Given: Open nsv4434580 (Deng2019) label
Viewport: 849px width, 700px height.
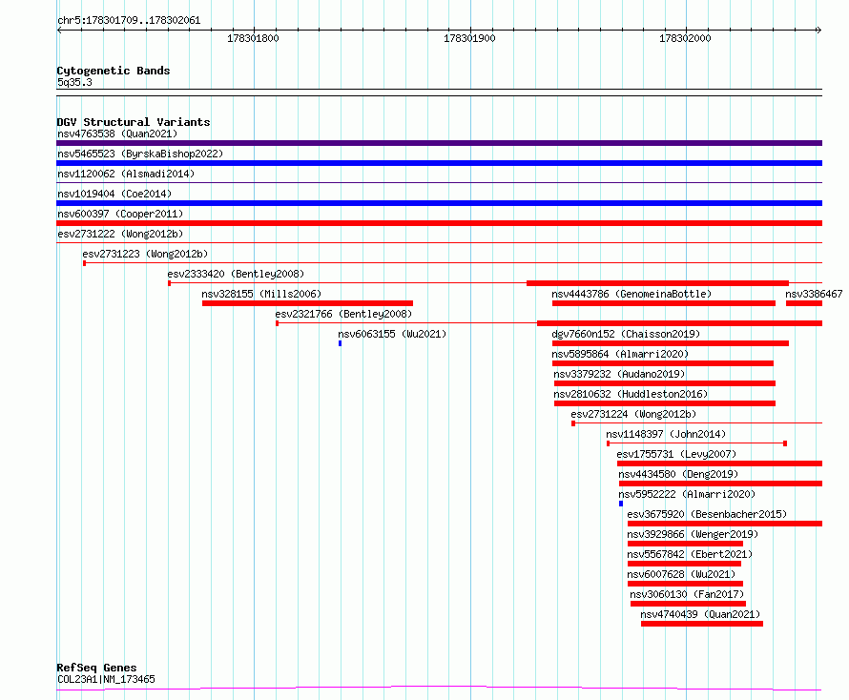Looking at the screenshot, I should pos(678,474).
